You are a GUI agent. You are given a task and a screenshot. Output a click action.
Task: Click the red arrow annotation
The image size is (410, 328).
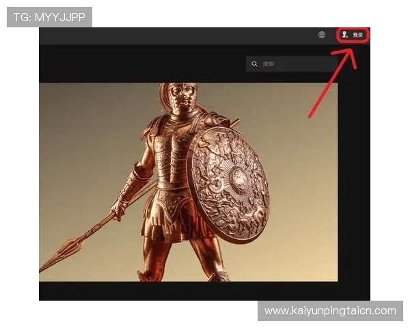pos(333,83)
